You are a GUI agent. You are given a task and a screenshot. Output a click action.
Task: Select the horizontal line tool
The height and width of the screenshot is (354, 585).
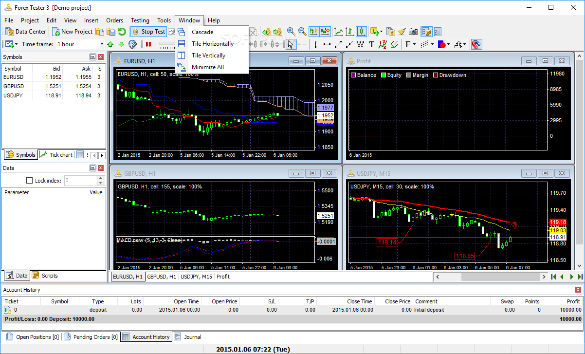tap(327, 44)
